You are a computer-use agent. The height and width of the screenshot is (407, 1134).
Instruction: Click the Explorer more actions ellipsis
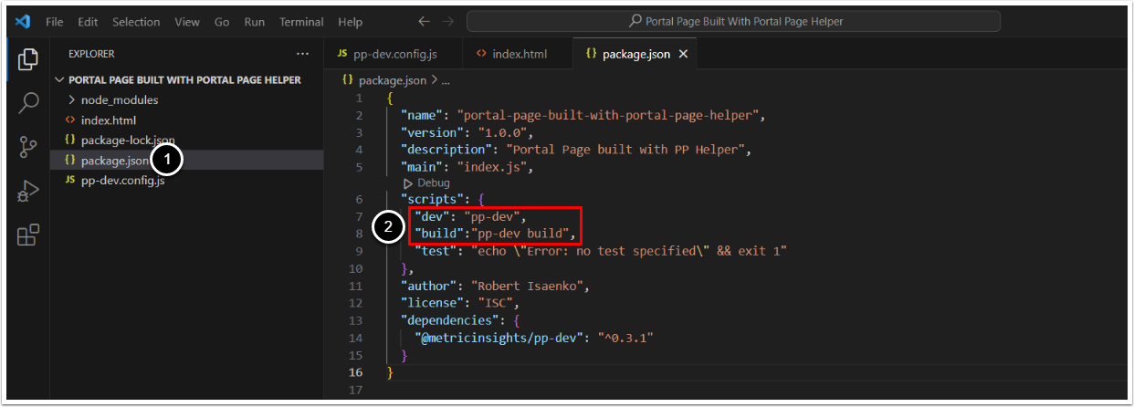pos(303,54)
